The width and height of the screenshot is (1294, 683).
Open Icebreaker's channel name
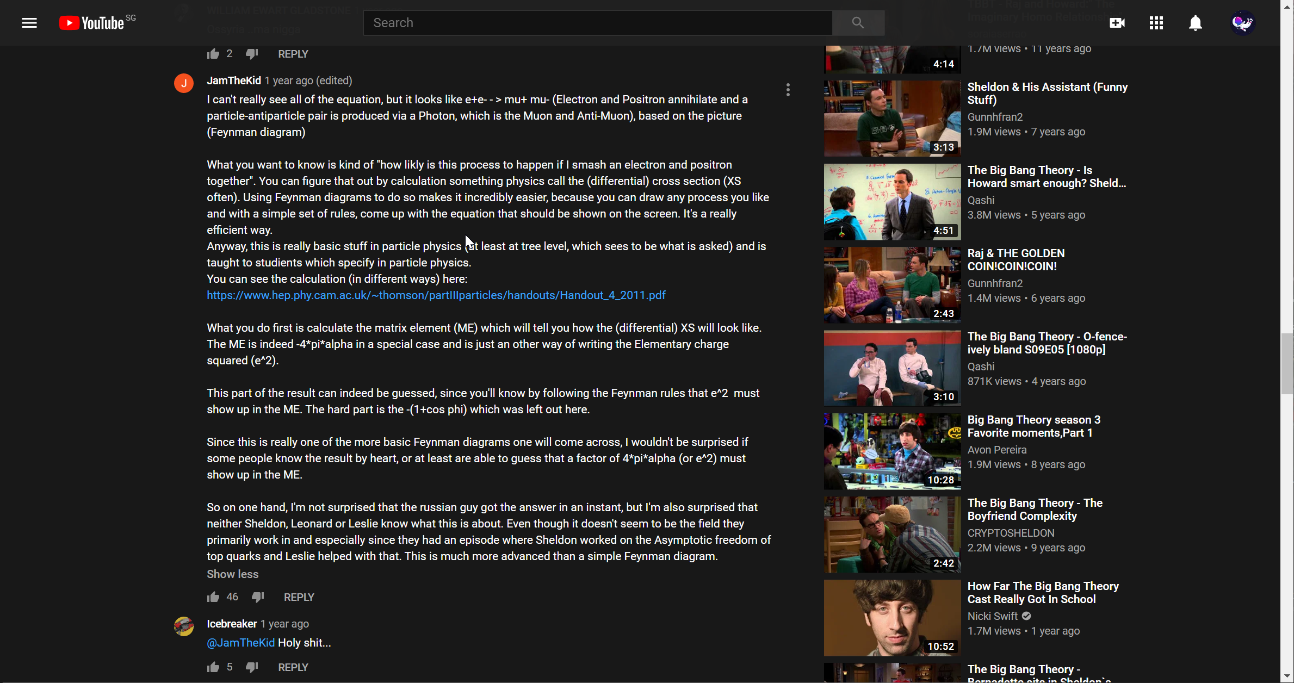tap(232, 624)
